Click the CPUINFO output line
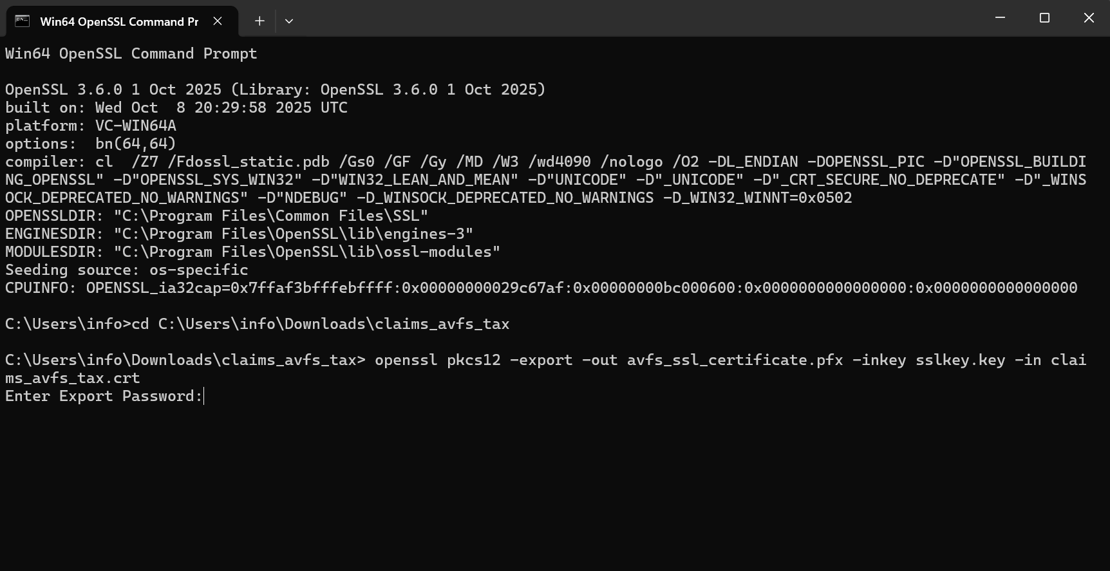This screenshot has width=1110, height=571. [541, 288]
